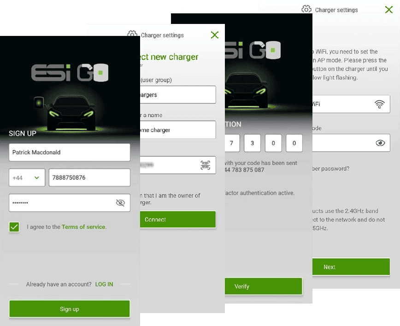The height and width of the screenshot is (326, 400).
Task: Open the user group chargers field
Action: 178,94
